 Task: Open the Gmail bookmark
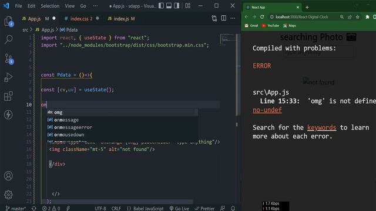[x=251, y=26]
